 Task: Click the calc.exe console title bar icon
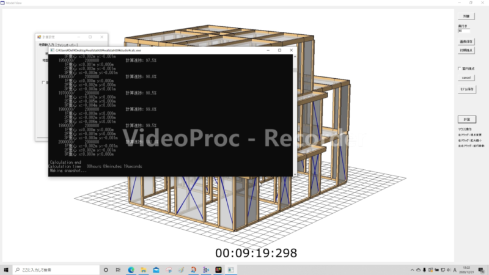coord(52,50)
